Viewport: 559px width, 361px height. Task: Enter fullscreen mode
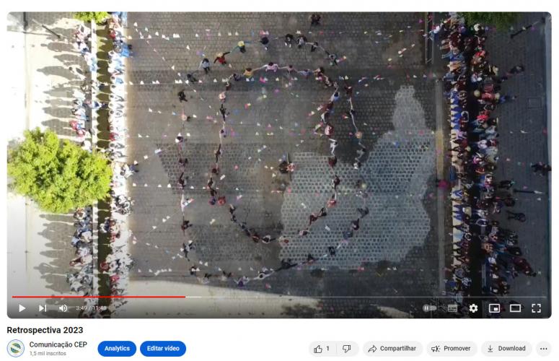[x=536, y=308]
